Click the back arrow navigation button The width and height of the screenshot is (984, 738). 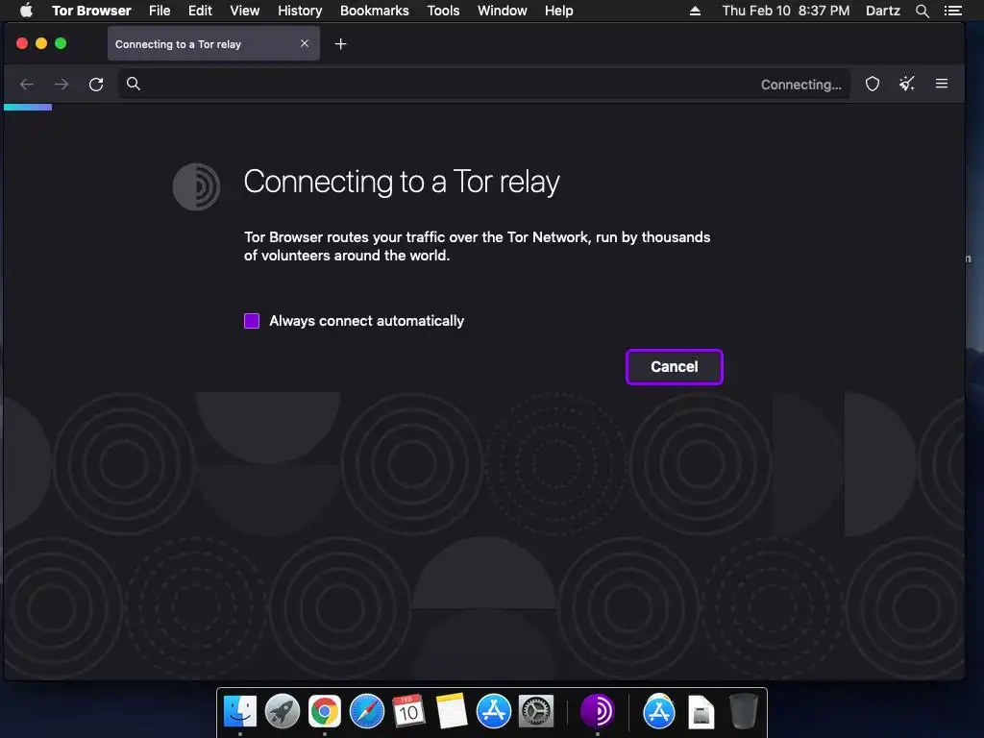26,85
